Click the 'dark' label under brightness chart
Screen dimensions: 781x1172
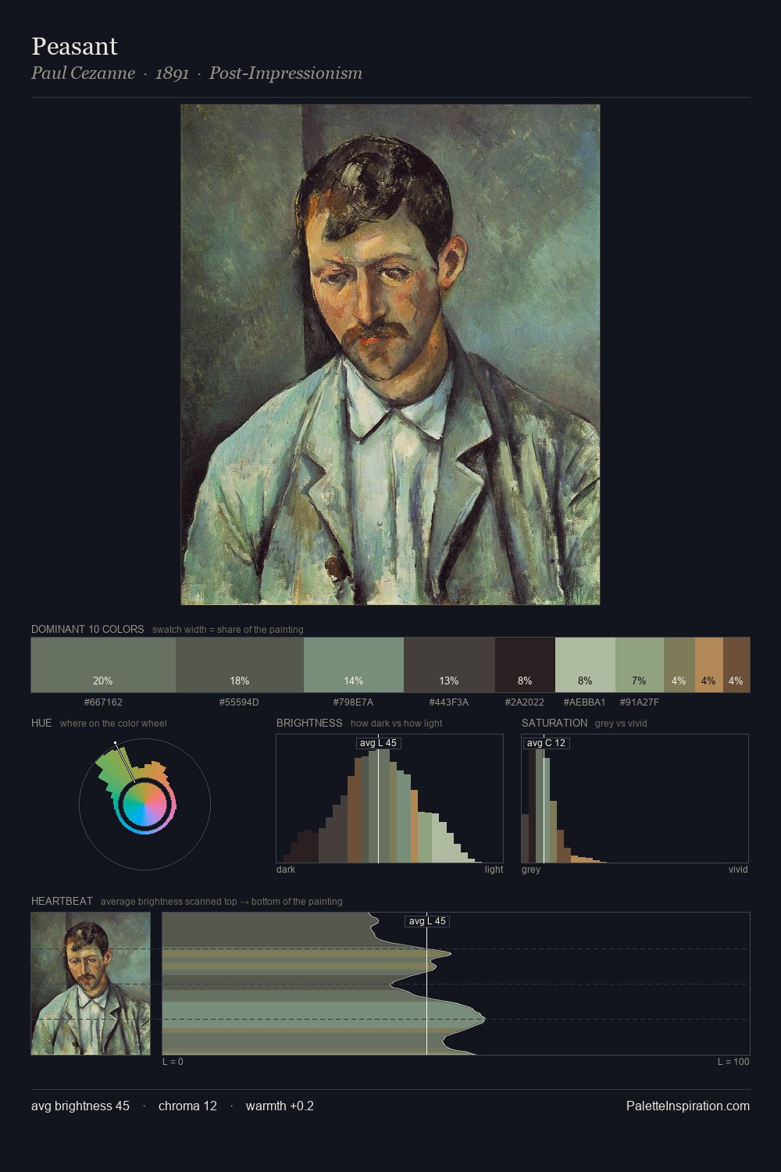click(x=286, y=870)
